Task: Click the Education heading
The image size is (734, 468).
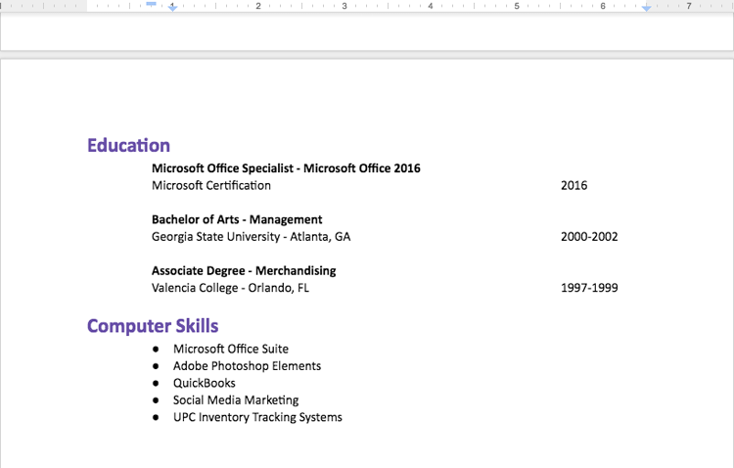Action: point(128,146)
